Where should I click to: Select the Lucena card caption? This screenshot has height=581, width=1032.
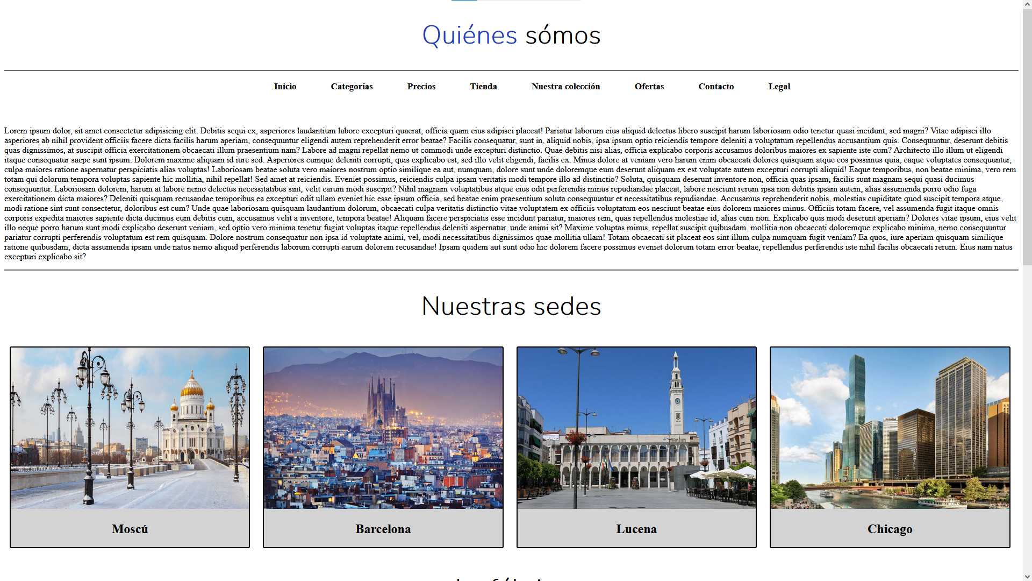pos(636,529)
